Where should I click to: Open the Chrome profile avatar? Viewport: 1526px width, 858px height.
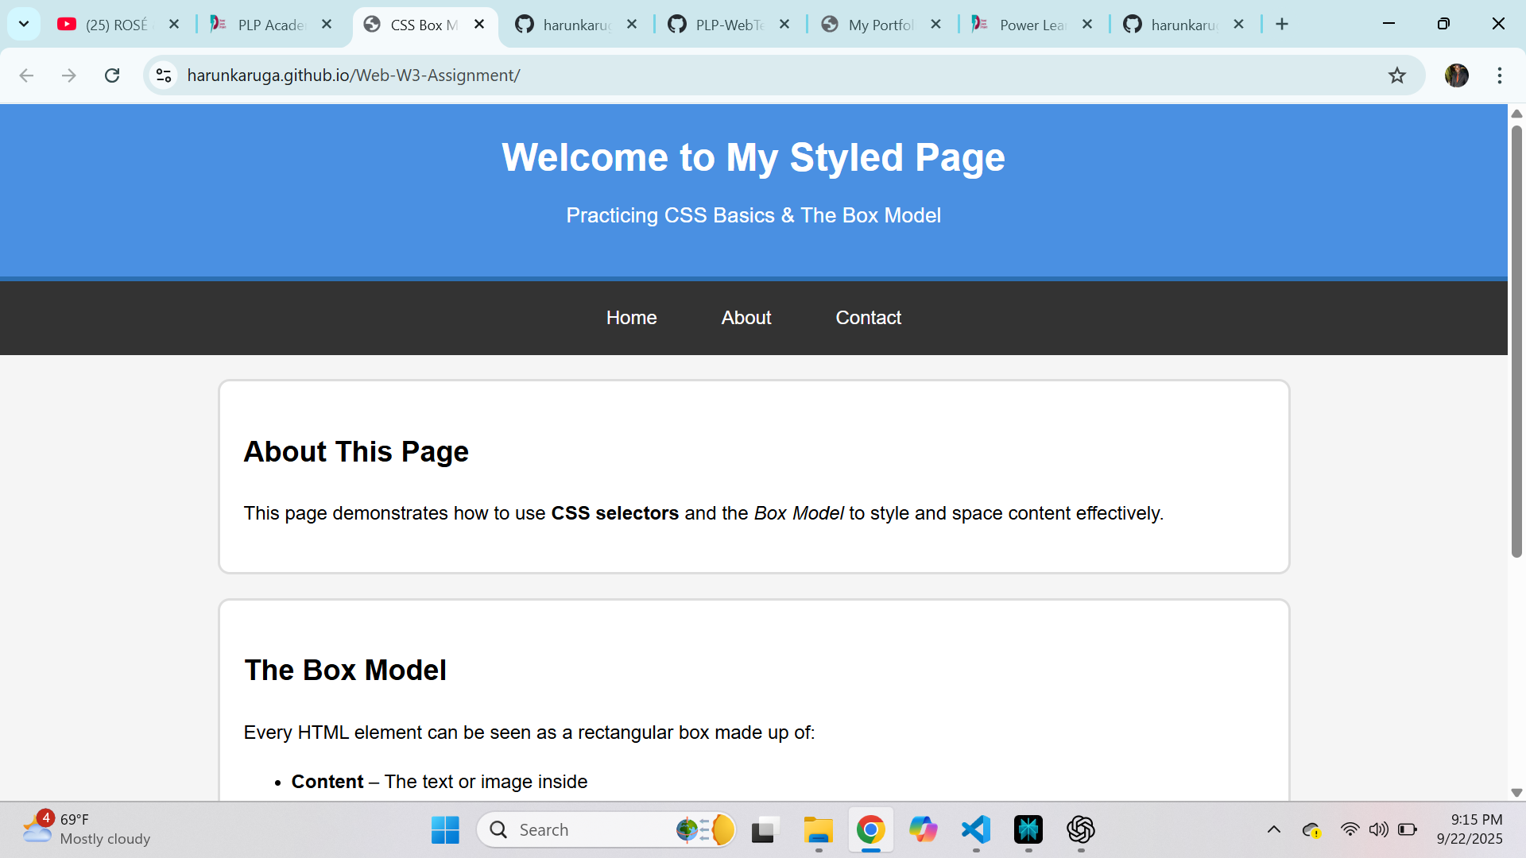pyautogui.click(x=1456, y=75)
